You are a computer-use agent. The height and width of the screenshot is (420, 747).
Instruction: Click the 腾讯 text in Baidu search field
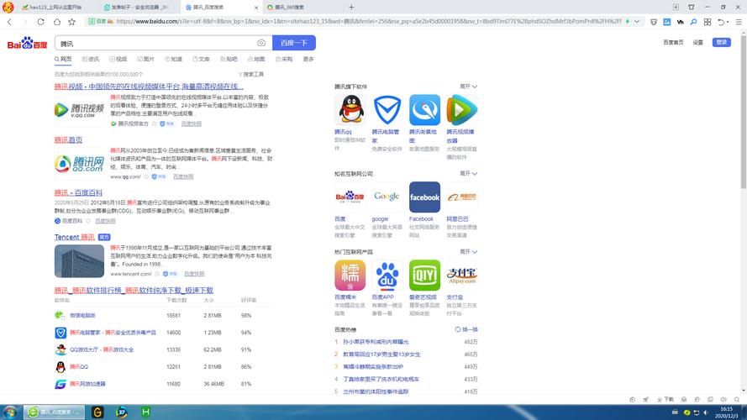tap(66, 44)
